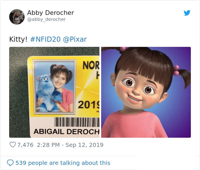The width and height of the screenshot is (200, 170).
Task: Open Abby Derocher's profile avatar
Action: (x=17, y=17)
